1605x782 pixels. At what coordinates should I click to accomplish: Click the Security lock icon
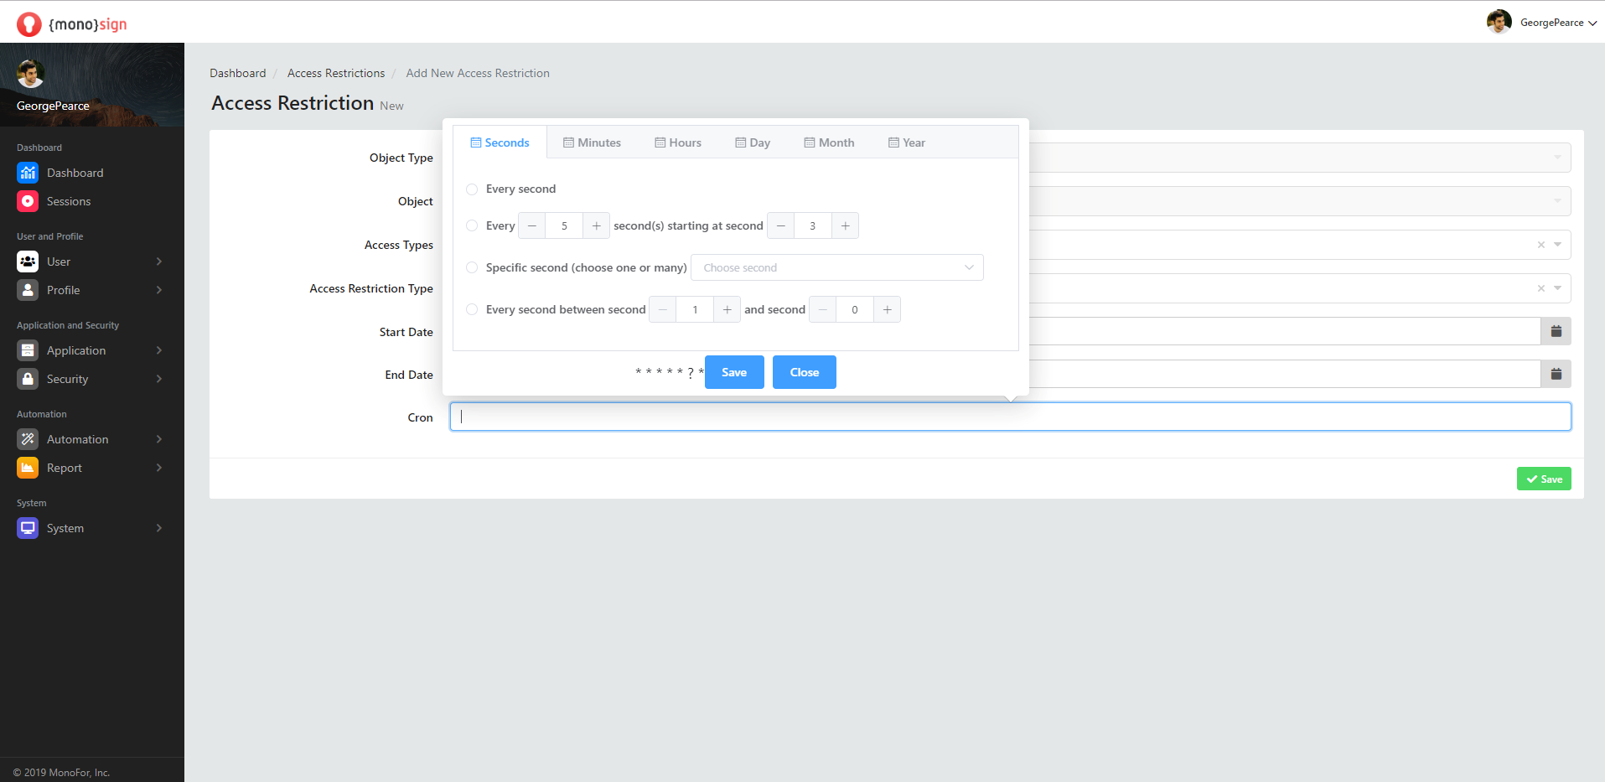tap(28, 379)
